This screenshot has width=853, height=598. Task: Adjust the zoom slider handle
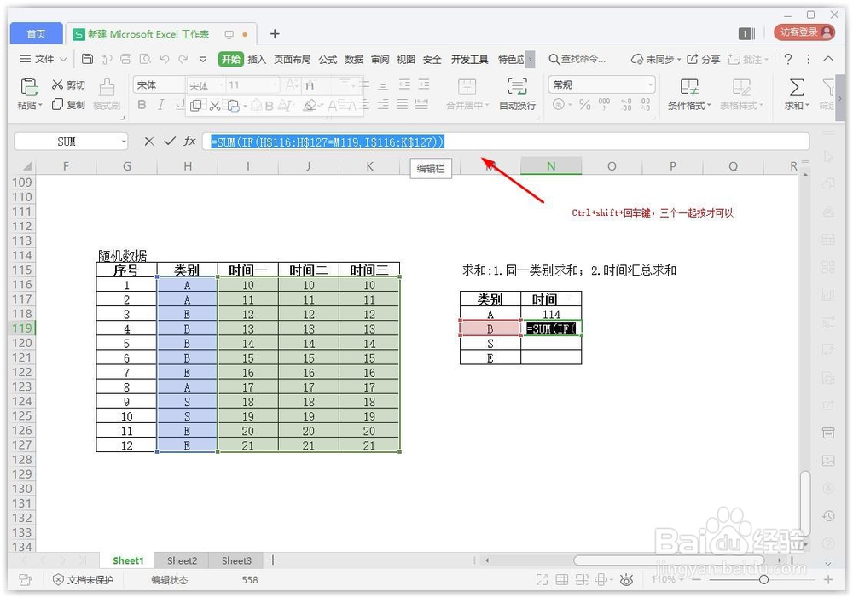(763, 580)
